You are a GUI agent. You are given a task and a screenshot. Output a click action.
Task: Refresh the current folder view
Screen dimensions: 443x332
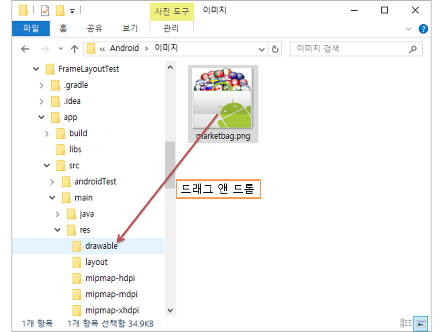click(x=275, y=49)
